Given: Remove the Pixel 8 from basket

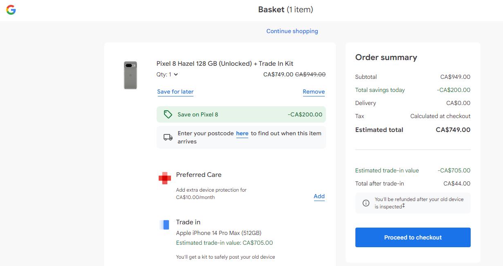Looking at the screenshot, I should click(314, 92).
